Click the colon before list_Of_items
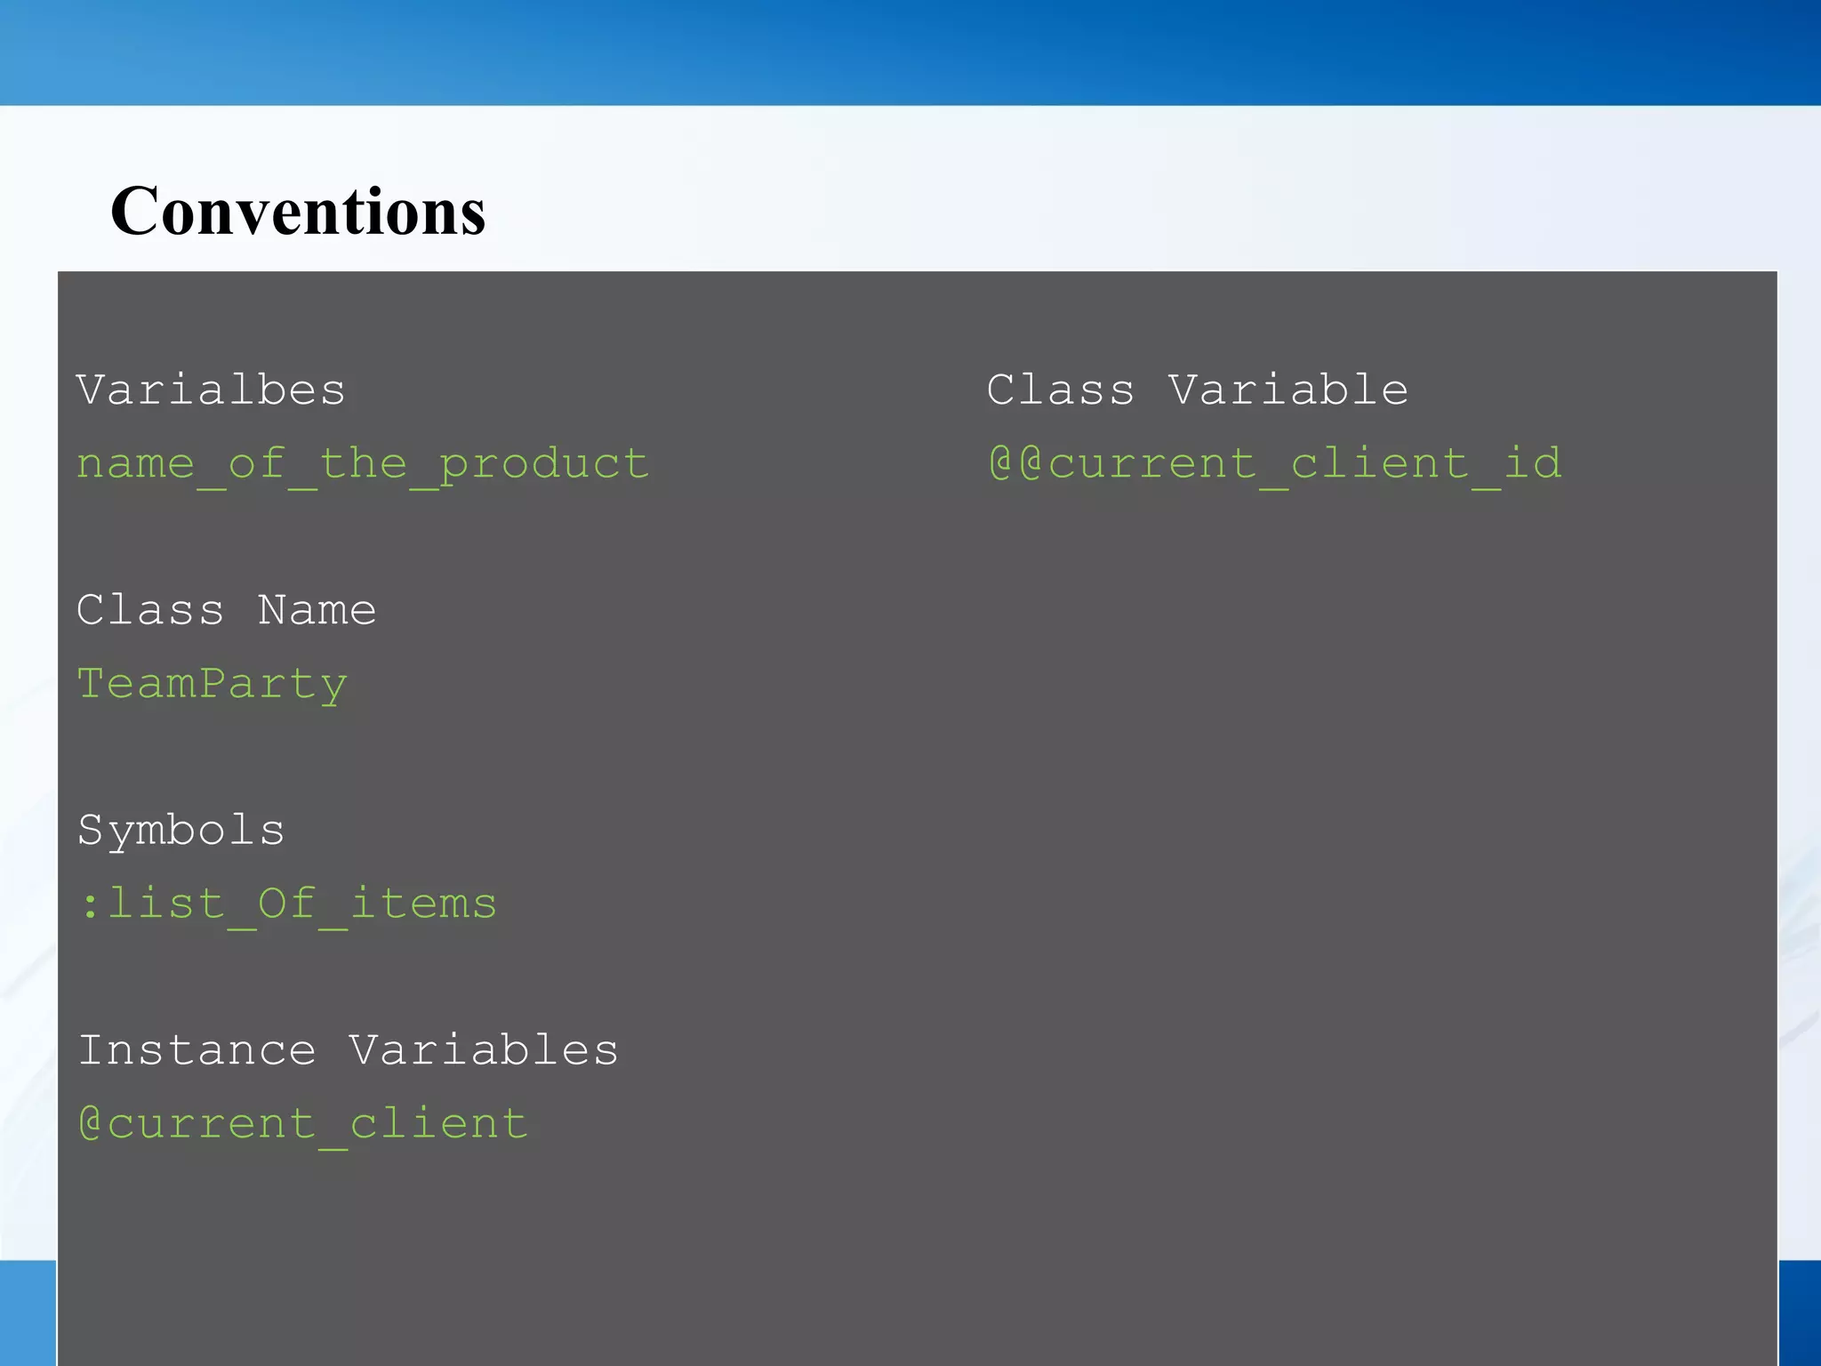The height and width of the screenshot is (1366, 1821). (90, 907)
